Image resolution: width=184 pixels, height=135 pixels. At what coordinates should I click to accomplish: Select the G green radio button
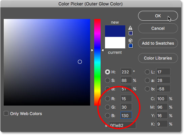click(x=107, y=107)
